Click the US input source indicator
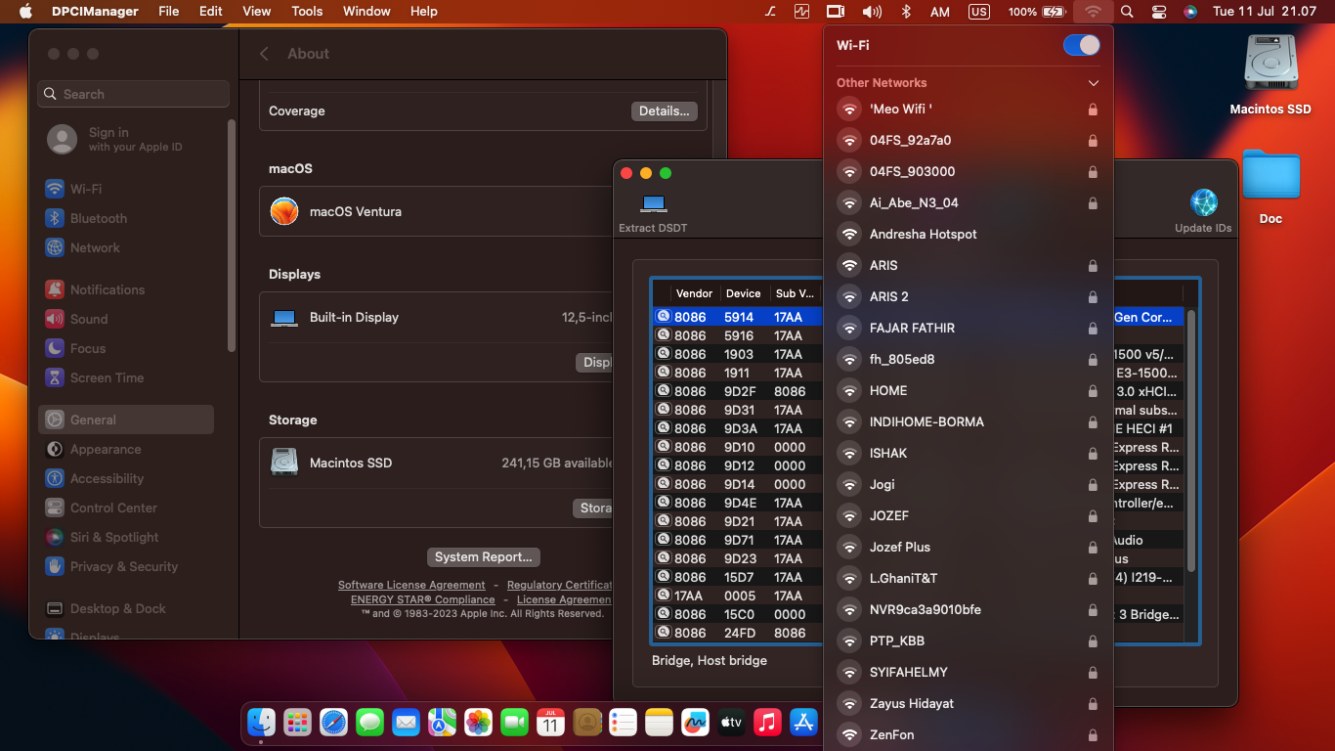The width and height of the screenshot is (1335, 751). [x=978, y=12]
